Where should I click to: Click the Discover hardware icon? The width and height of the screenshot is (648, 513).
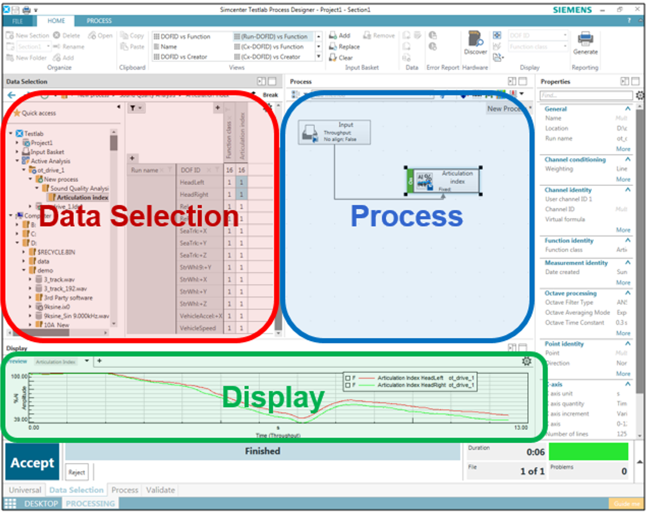point(475,40)
